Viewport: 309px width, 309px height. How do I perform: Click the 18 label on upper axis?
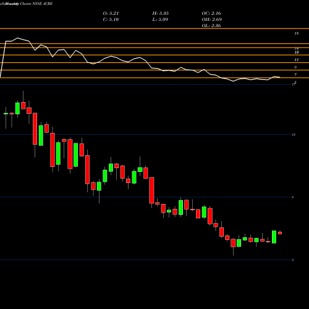click(x=297, y=33)
